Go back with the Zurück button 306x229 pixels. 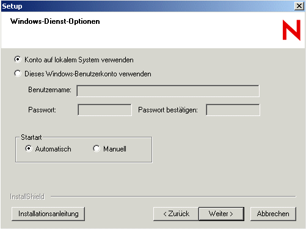coord(176,214)
